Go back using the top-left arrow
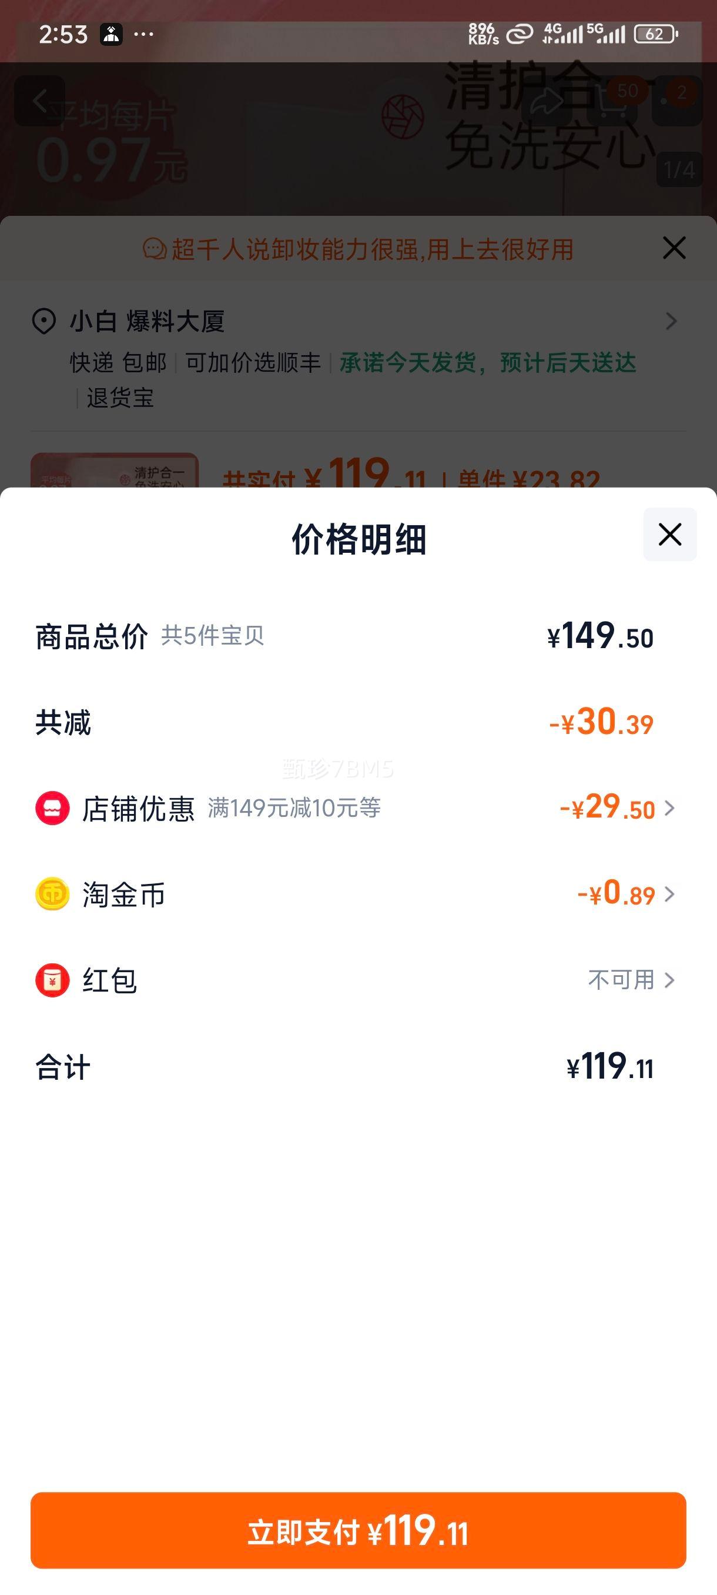The height and width of the screenshot is (1595, 717). coord(39,101)
